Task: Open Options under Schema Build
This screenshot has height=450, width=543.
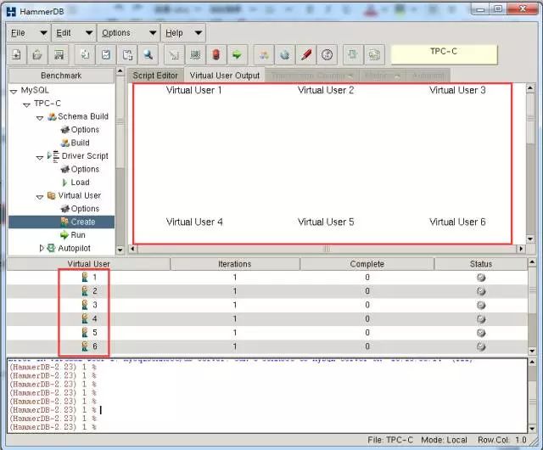Action: pos(85,130)
